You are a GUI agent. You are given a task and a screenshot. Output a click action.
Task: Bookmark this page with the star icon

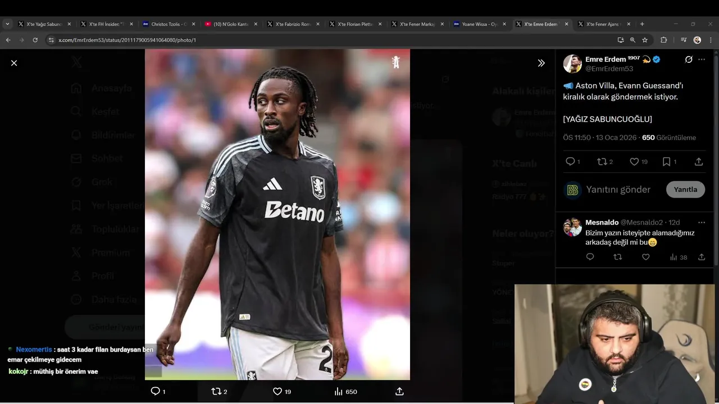(x=645, y=40)
